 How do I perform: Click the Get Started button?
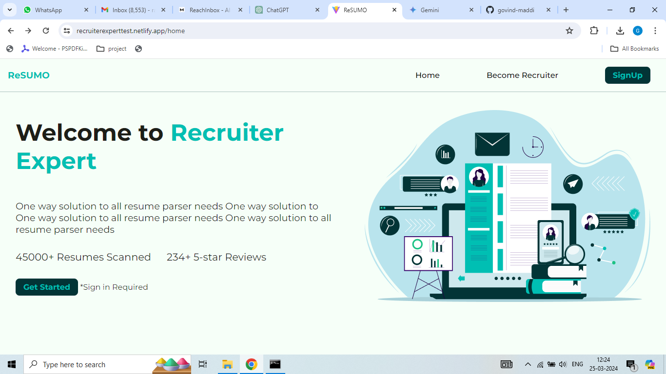tap(47, 287)
